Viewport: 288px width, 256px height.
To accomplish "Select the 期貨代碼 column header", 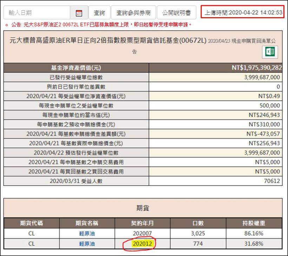I will coord(31,223).
